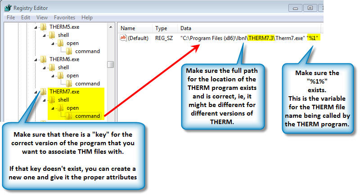The image size is (360, 196).
Task: Open the View menu
Action: click(42, 18)
